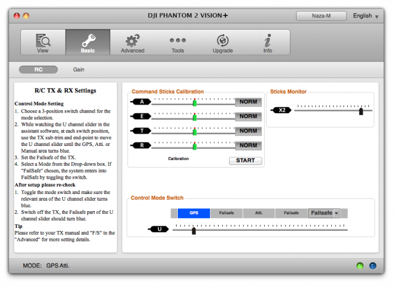
Task: Click the blue status indicator light
Action: tap(372, 265)
